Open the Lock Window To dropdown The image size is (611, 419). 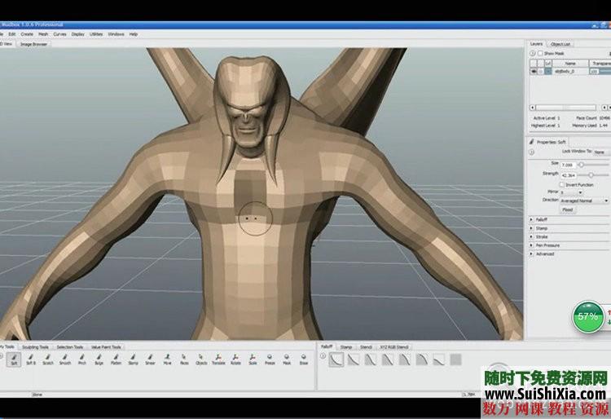[602, 152]
